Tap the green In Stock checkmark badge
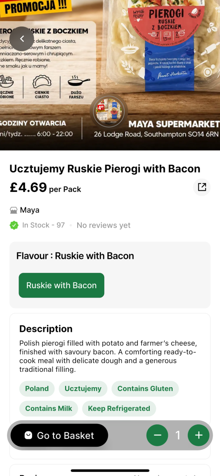The height and width of the screenshot is (476, 220). point(14,225)
